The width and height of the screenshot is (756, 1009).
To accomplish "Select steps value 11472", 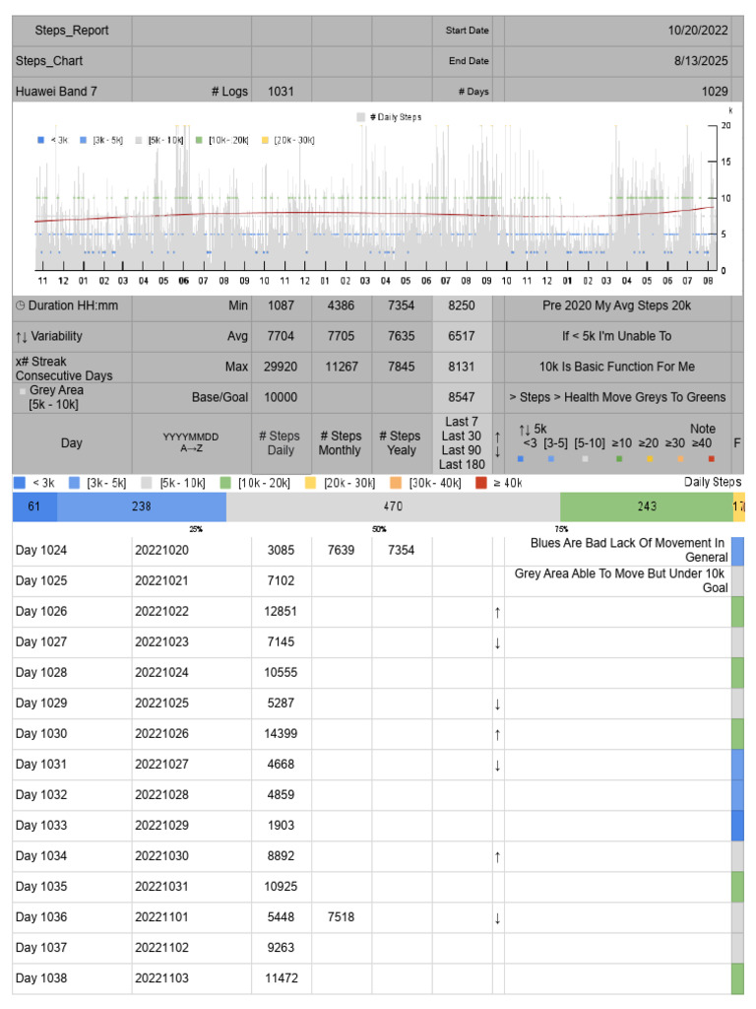I will pos(281,978).
